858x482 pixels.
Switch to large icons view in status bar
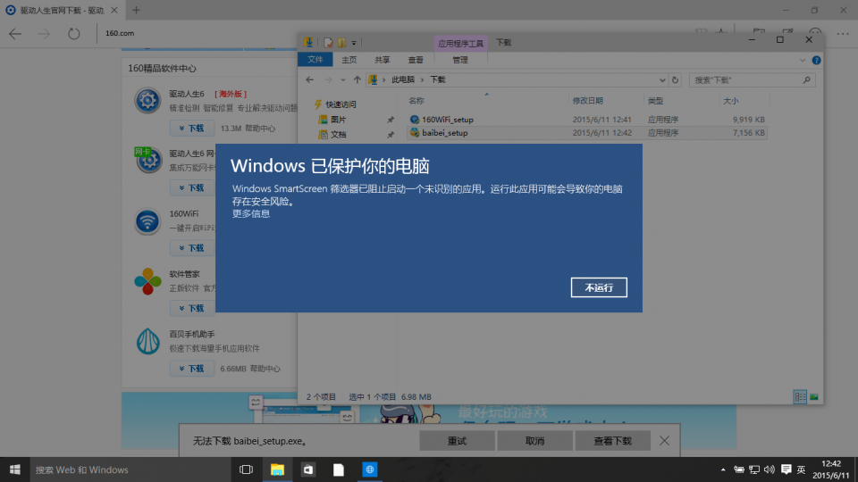[813, 396]
